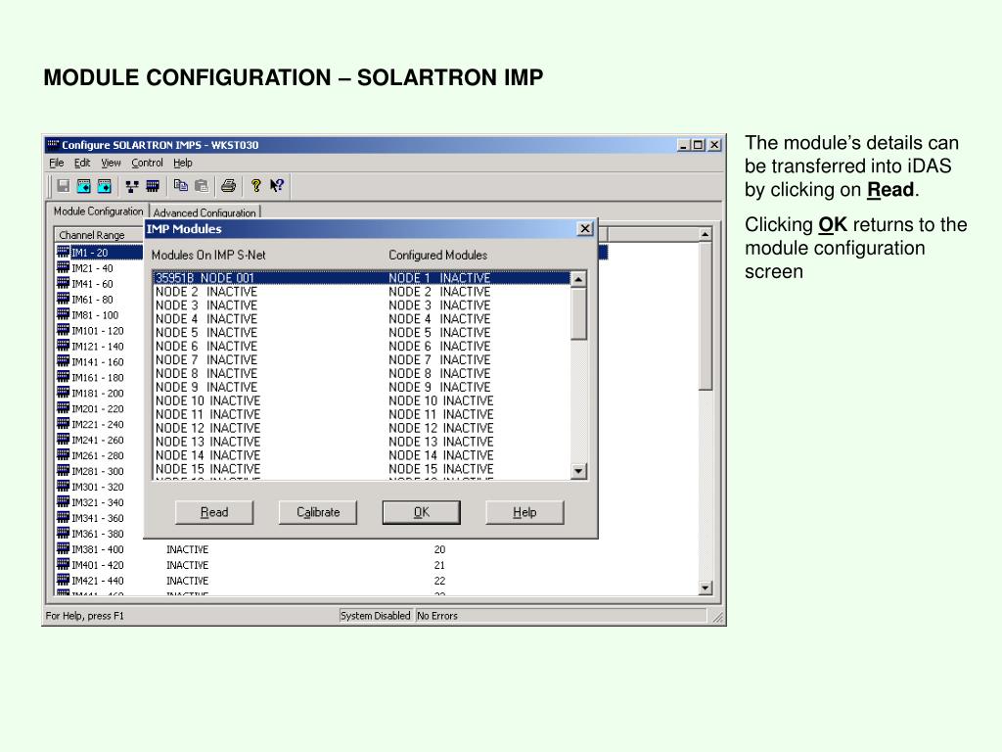Select the NODE 12 INACTIVE row
1002x752 pixels.
tap(362, 428)
